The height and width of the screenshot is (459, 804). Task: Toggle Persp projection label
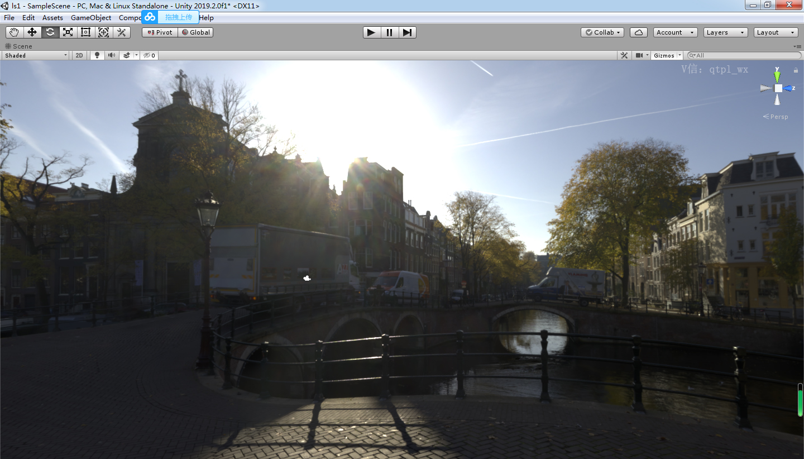pyautogui.click(x=776, y=117)
